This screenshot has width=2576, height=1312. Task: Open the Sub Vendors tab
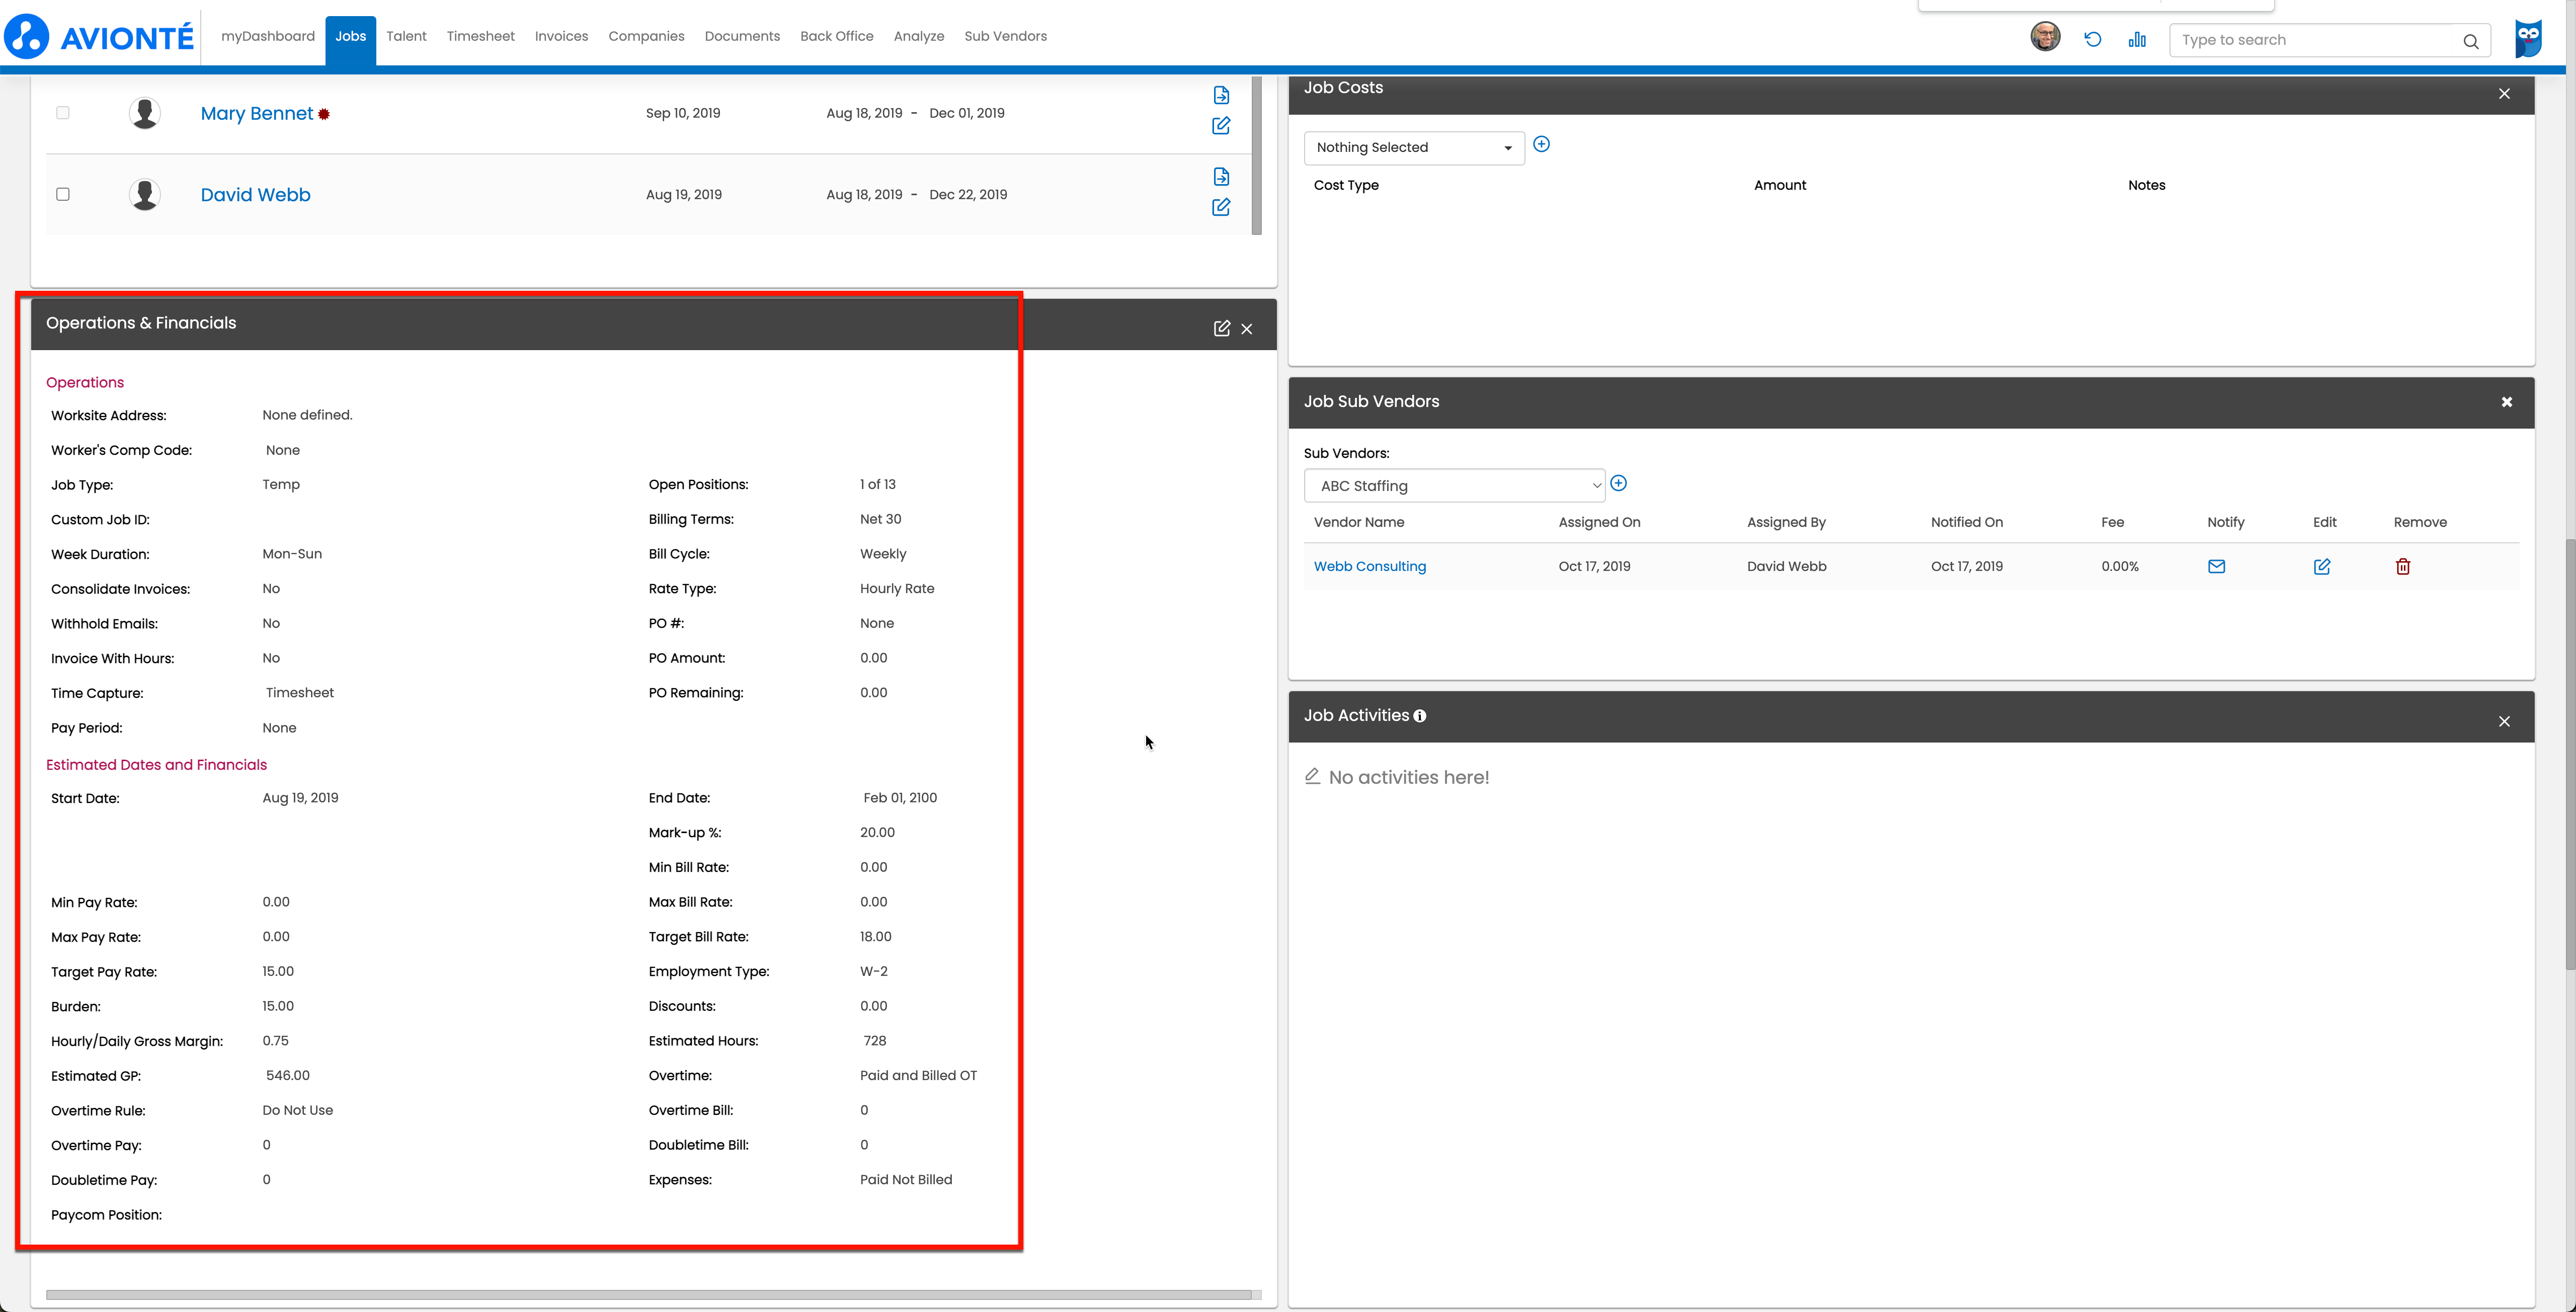[1005, 36]
